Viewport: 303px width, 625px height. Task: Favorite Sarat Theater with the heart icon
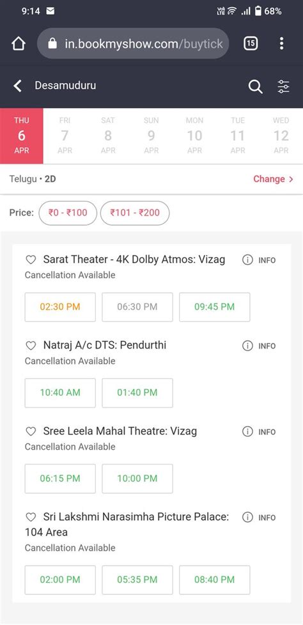tap(31, 260)
